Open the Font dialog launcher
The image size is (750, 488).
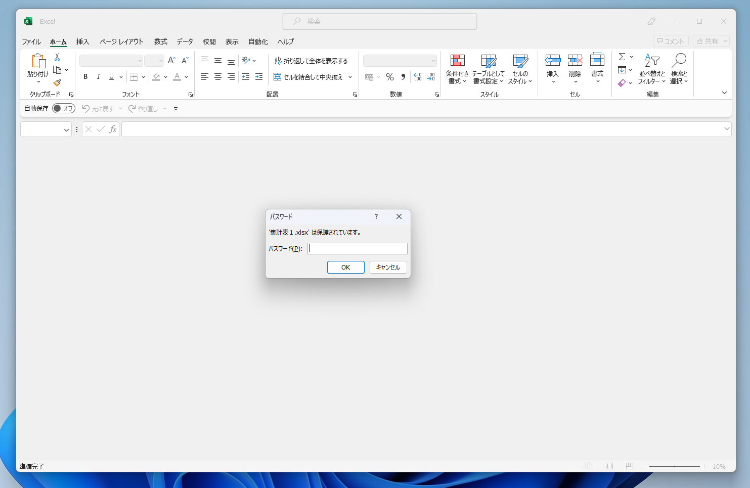191,95
